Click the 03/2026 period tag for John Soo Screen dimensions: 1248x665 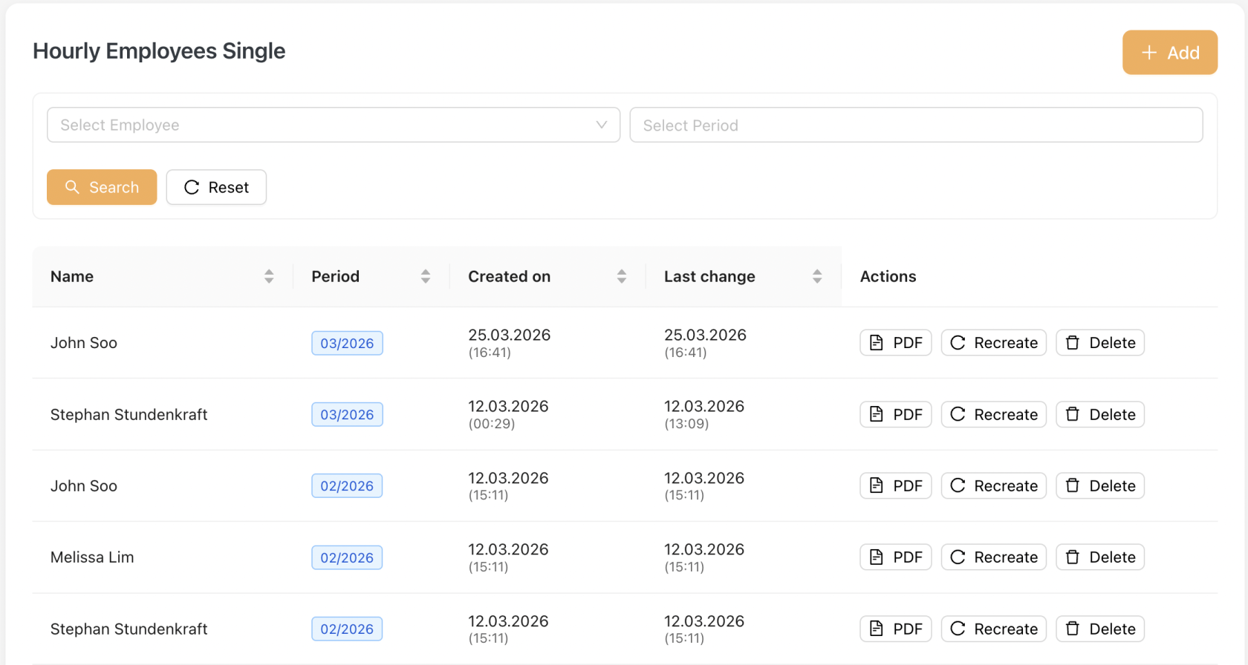[x=347, y=343]
